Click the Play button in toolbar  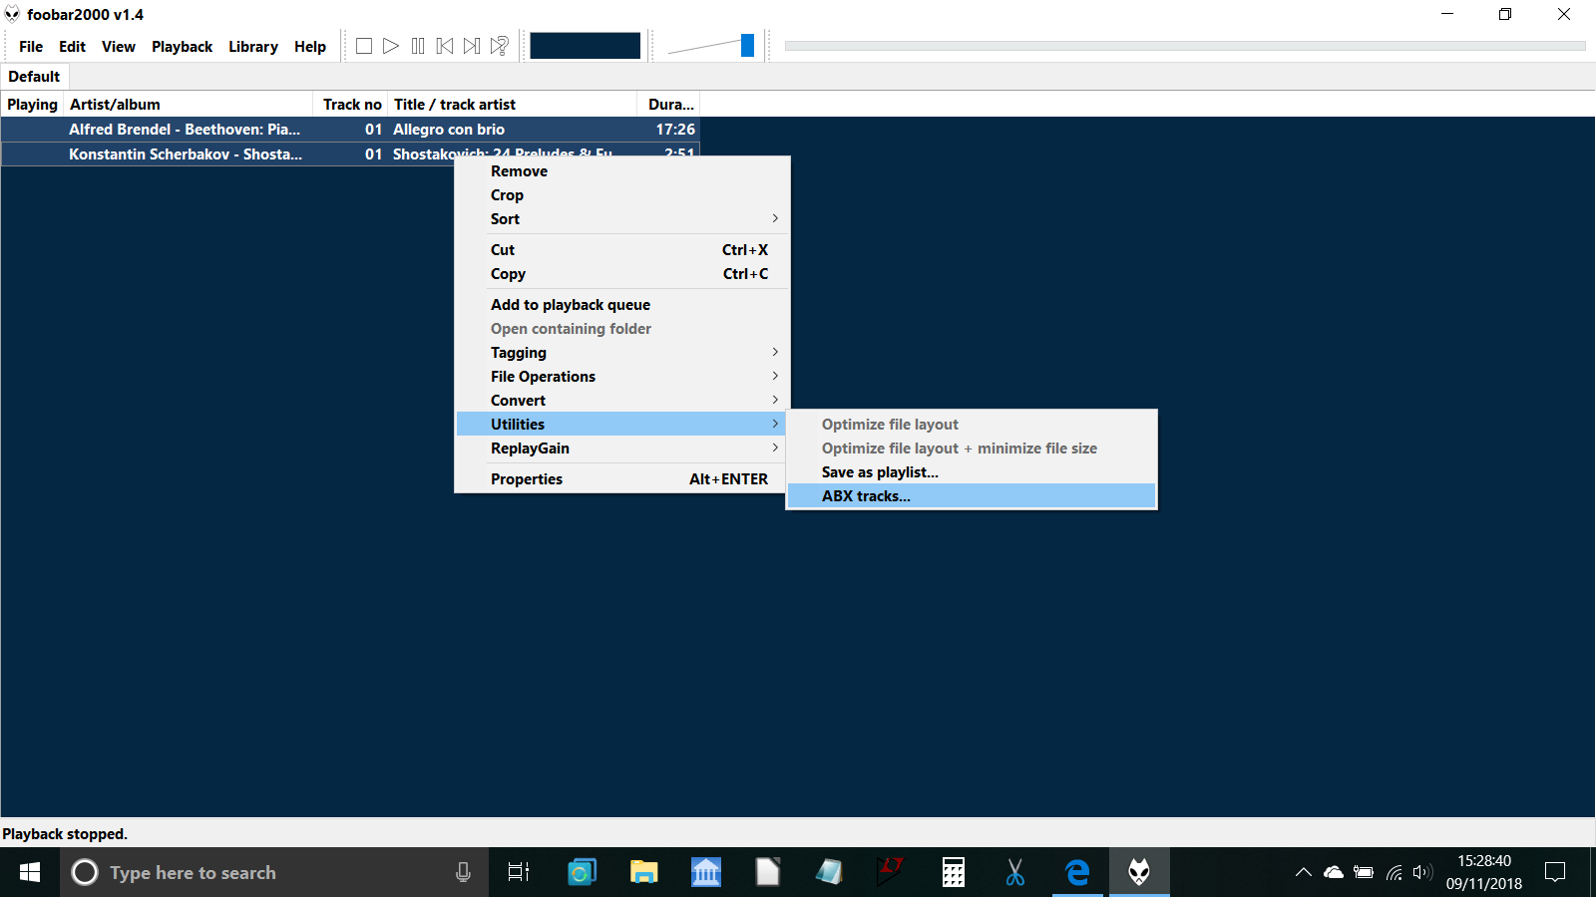coord(391,46)
